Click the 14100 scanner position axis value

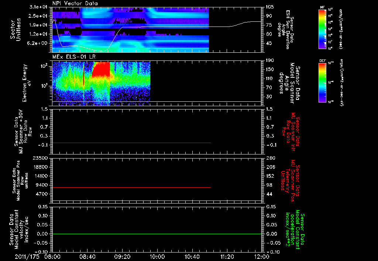[40, 176]
